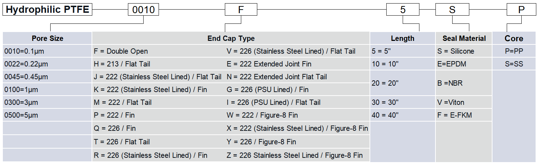This screenshot has height=166, width=542.
Task: Select the E=EPDM seal material
Action: coord(451,64)
